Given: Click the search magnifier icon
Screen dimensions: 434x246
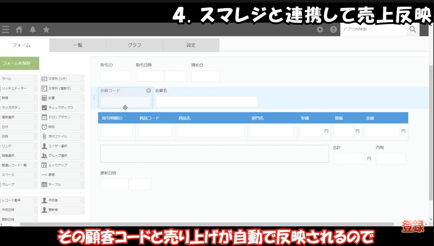Looking at the screenshot, I should pyautogui.click(x=412, y=30).
